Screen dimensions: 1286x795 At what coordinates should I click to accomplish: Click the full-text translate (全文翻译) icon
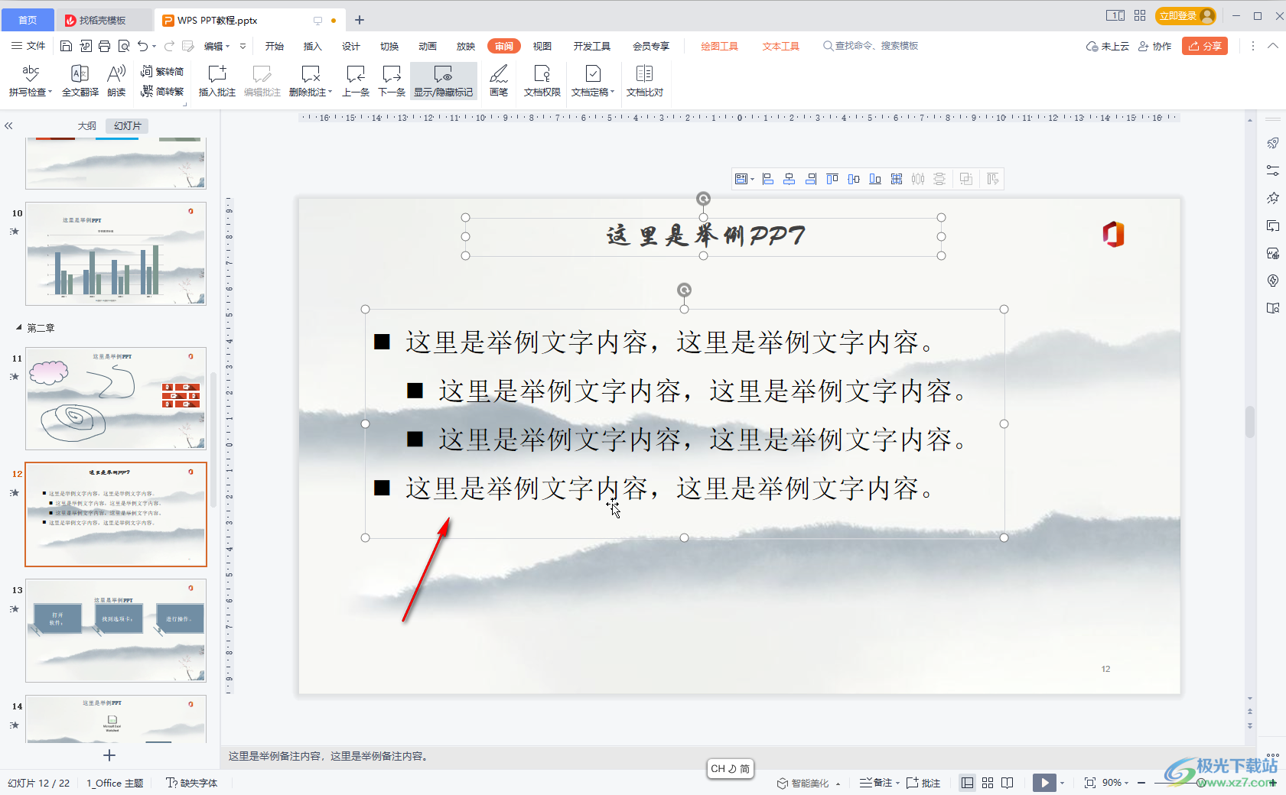pos(80,73)
